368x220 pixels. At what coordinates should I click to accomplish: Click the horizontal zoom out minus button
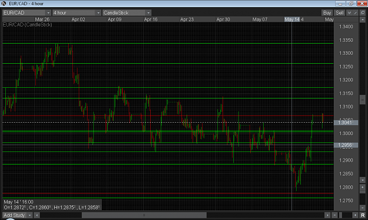pos(334,215)
